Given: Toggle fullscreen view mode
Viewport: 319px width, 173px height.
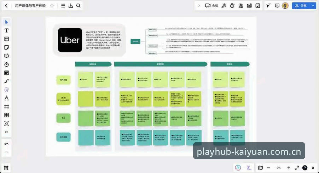Looking at the screenshot, I should click(x=297, y=168).
